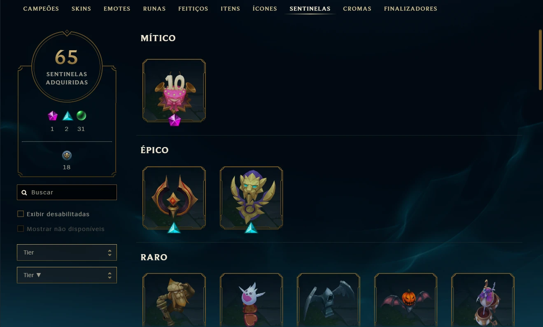
Task: Click the vertical scrollbar thumb
Action: 541,60
